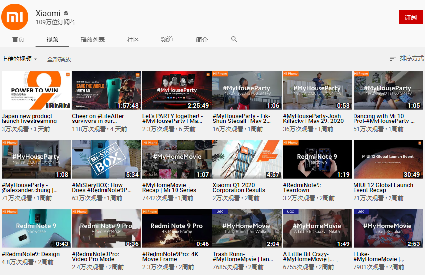Play the #MyHomeMovie Recap 1:07 thumbnail
This screenshot has height=275, width=425.
[x=177, y=159]
